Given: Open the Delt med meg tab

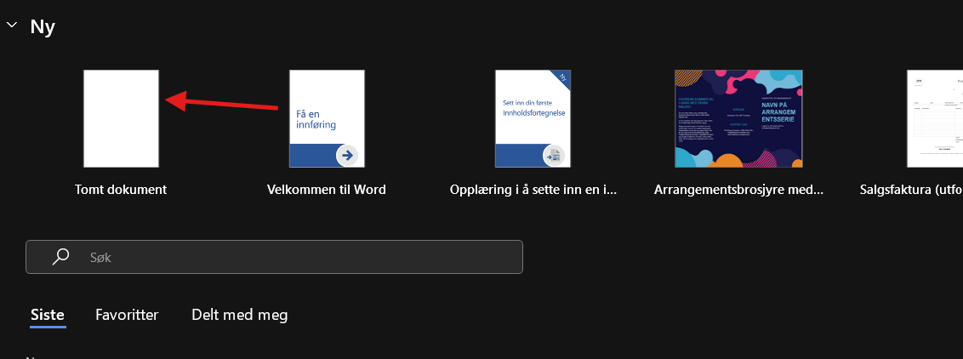Looking at the screenshot, I should point(240,315).
